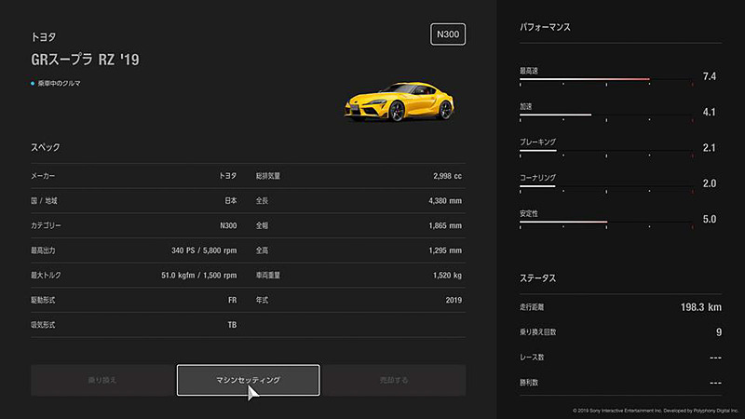745x419 pixels.
Task: Click the Sony Interactive Entertainment copyright notice
Action: 656,411
